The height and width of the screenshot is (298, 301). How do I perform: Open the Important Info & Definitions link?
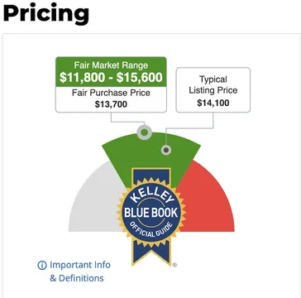pos(74,272)
